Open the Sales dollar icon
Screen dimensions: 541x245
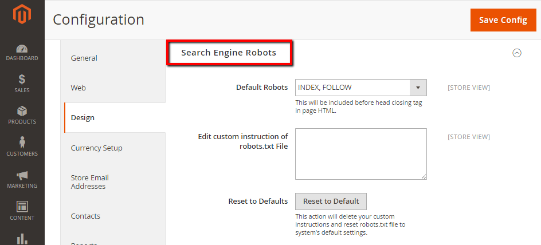[22, 80]
